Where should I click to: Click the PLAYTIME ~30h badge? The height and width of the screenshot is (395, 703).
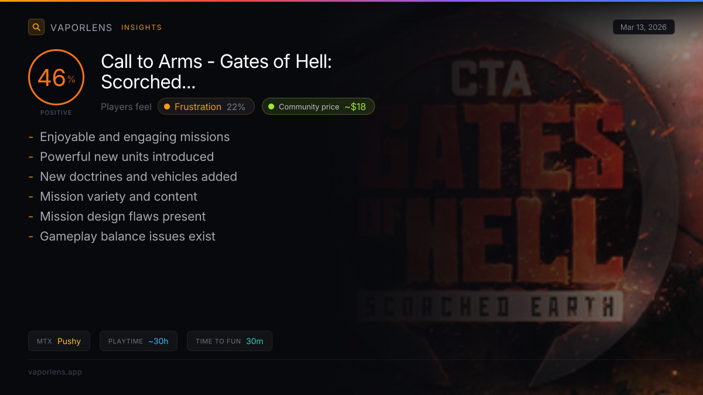coord(138,341)
